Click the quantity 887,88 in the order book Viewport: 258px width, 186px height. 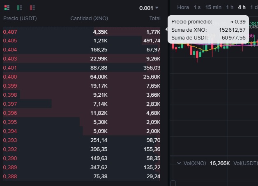coord(99,68)
